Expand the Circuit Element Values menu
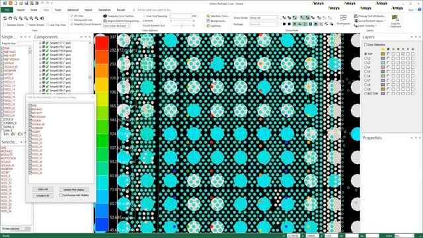The image size is (423, 238). click(x=370, y=20)
